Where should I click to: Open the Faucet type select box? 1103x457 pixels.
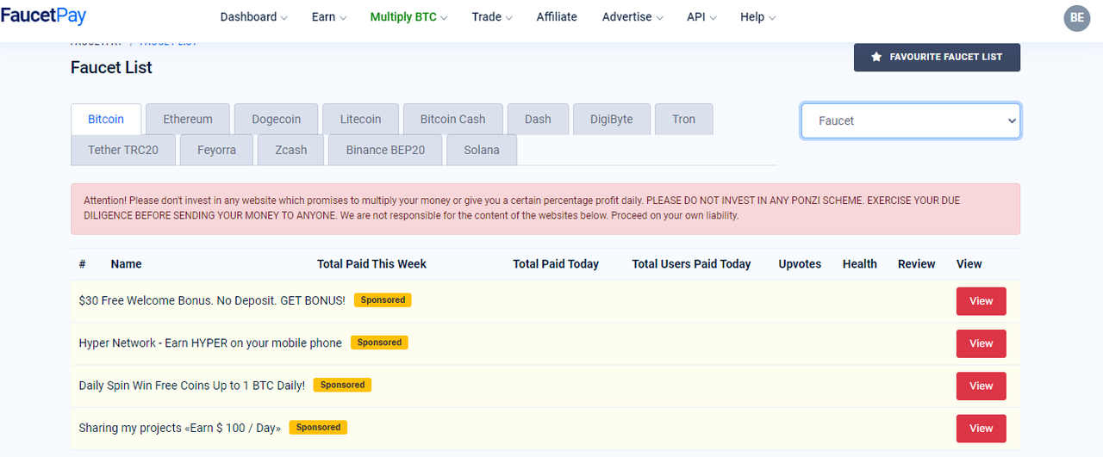coord(911,120)
